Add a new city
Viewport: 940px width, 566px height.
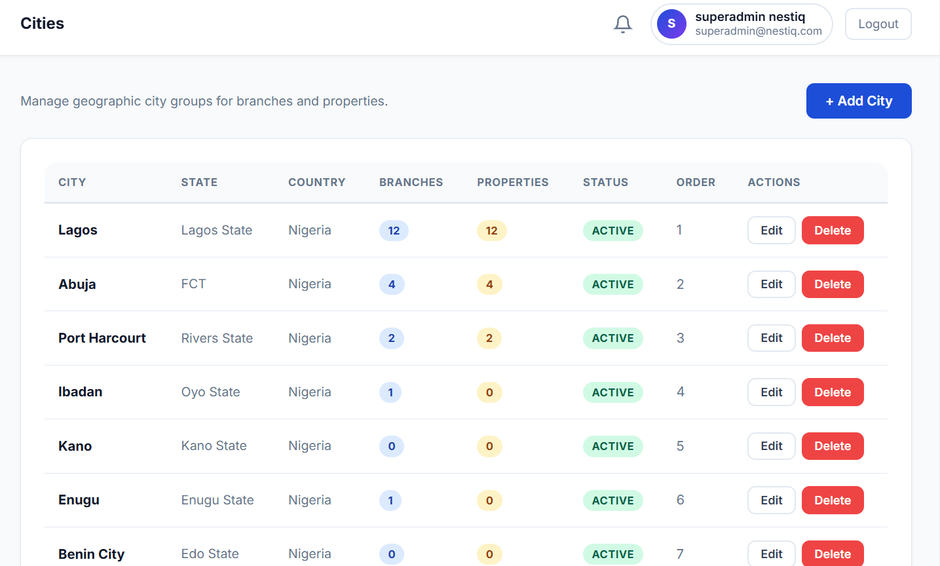pyautogui.click(x=859, y=101)
